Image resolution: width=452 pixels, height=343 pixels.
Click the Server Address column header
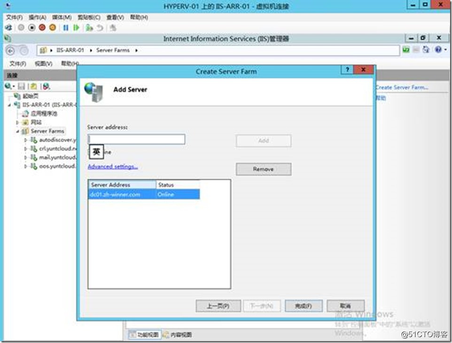coord(122,185)
